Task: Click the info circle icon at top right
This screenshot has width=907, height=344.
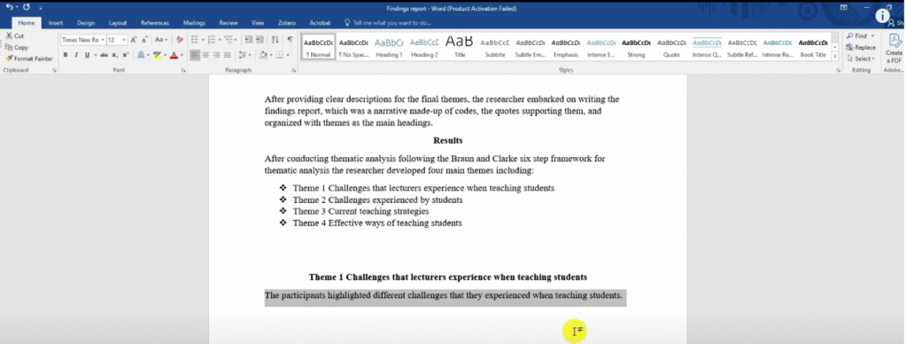Action: tap(882, 16)
